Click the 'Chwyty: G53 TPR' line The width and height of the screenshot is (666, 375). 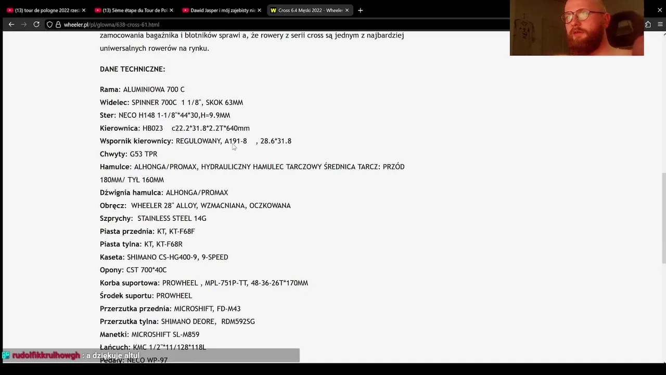tap(129, 154)
